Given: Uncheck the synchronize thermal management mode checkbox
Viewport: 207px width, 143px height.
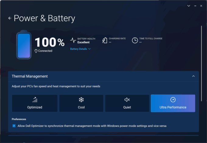Looking at the screenshot, I should pos(14,126).
